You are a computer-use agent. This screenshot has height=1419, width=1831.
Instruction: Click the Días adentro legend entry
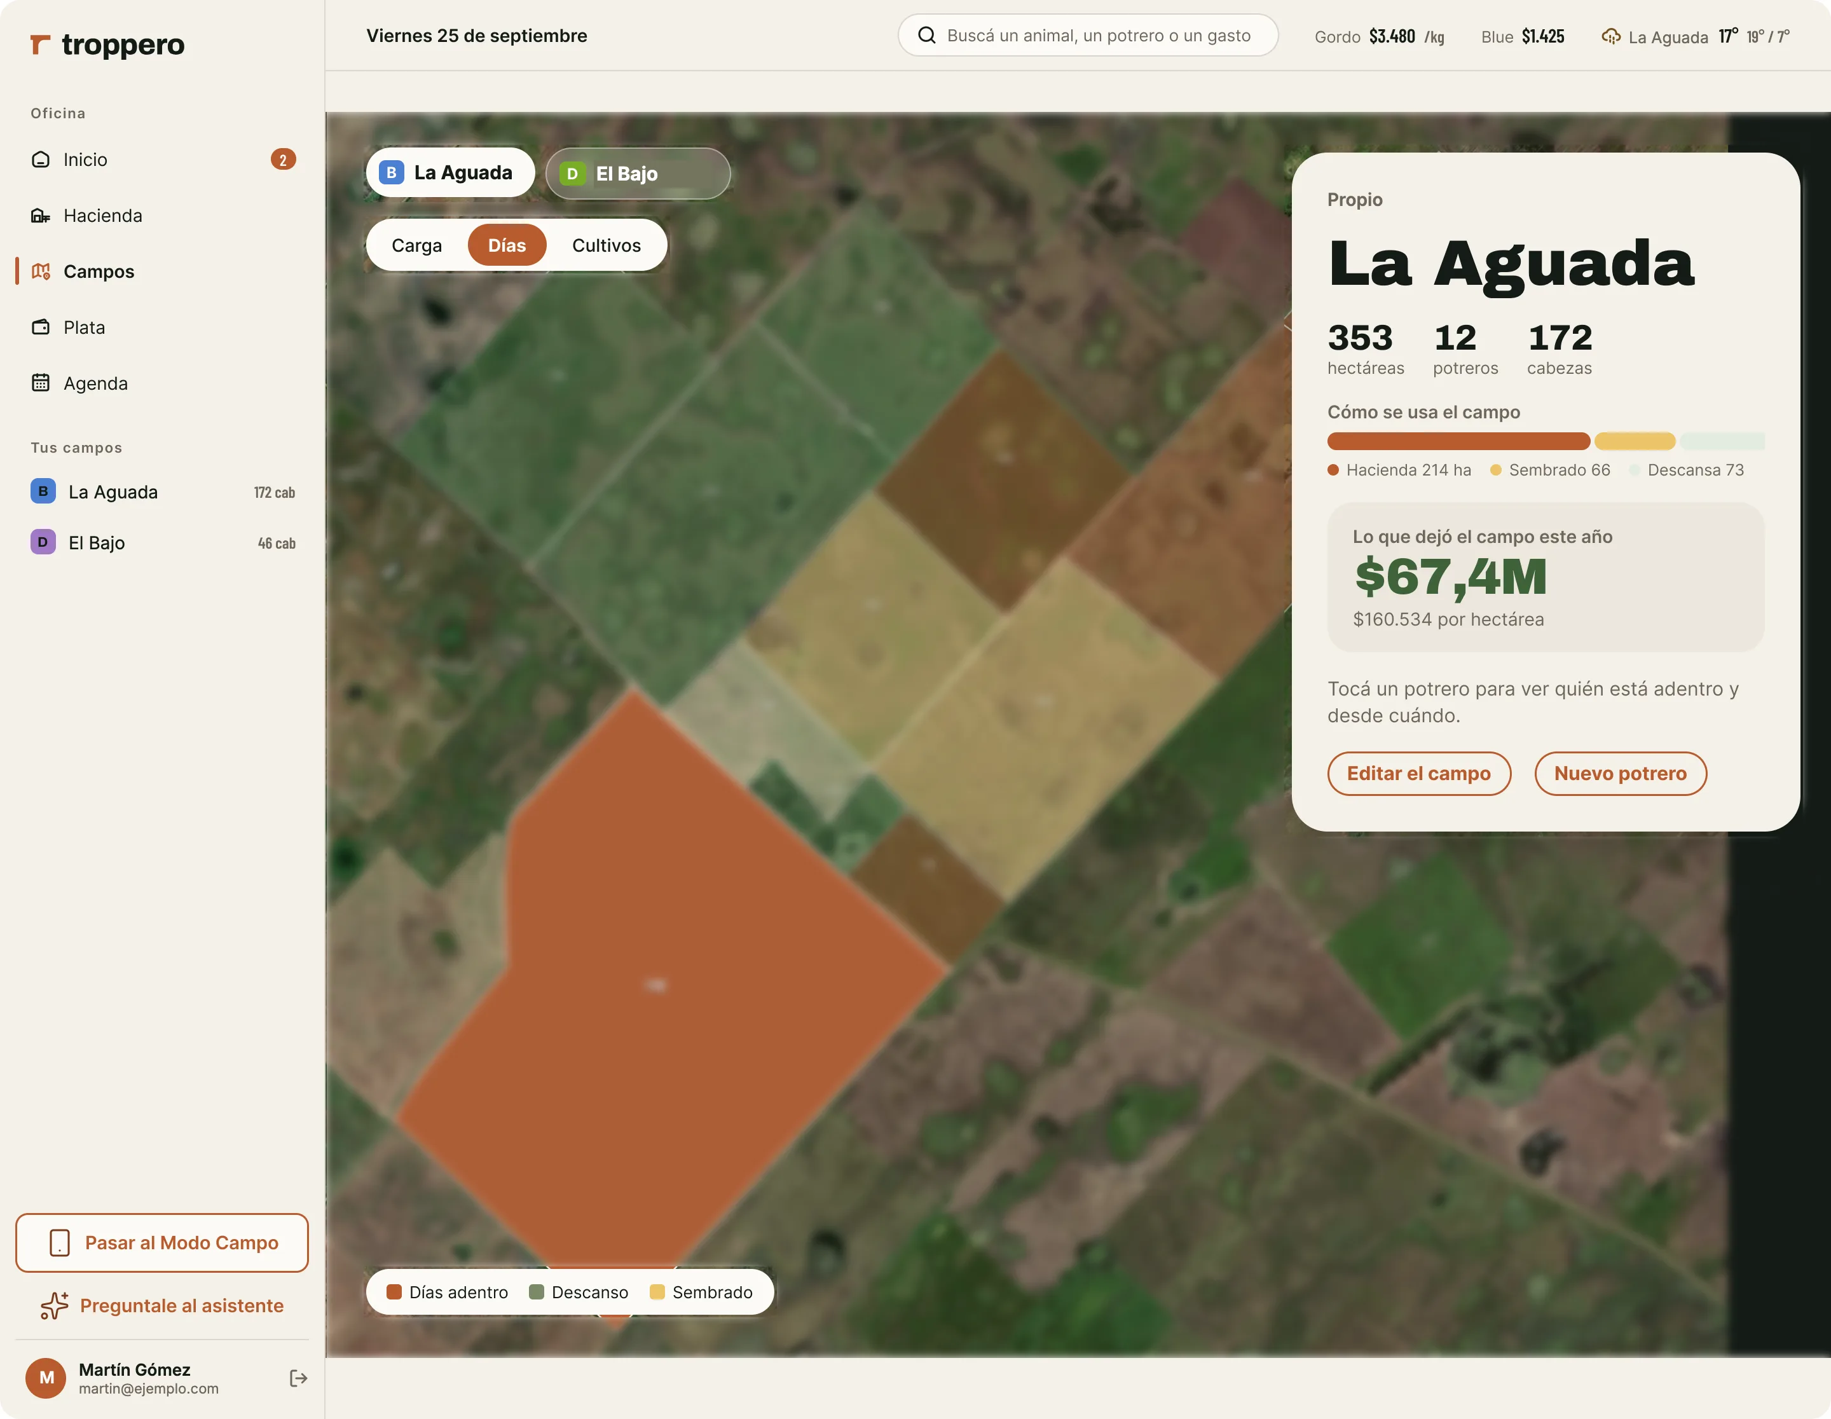447,1292
